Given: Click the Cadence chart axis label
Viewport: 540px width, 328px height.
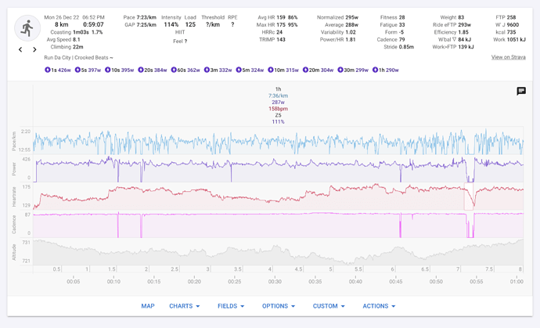Looking at the screenshot, I should click(14, 225).
